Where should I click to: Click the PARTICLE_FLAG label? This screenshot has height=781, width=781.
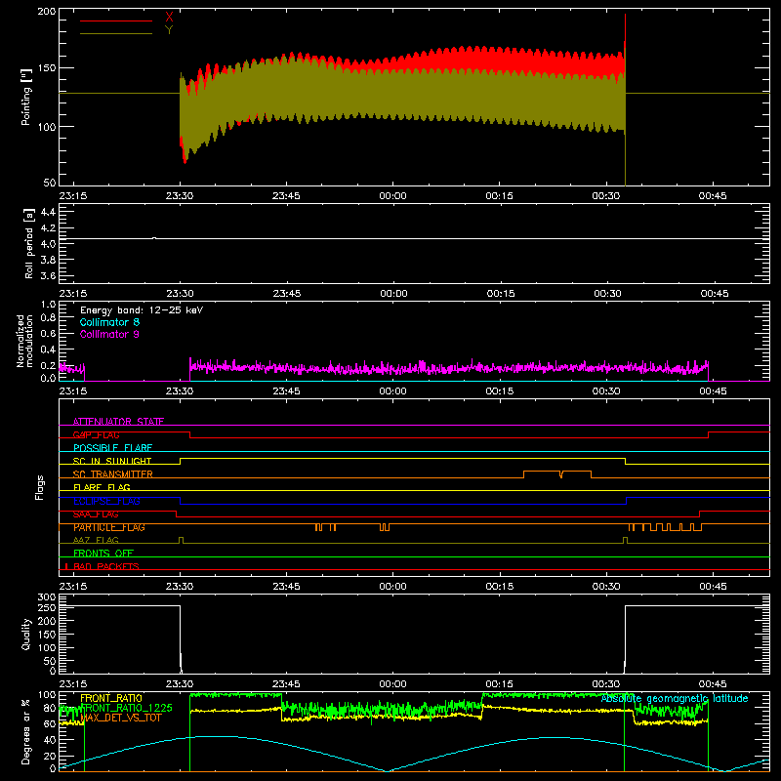pos(109,527)
